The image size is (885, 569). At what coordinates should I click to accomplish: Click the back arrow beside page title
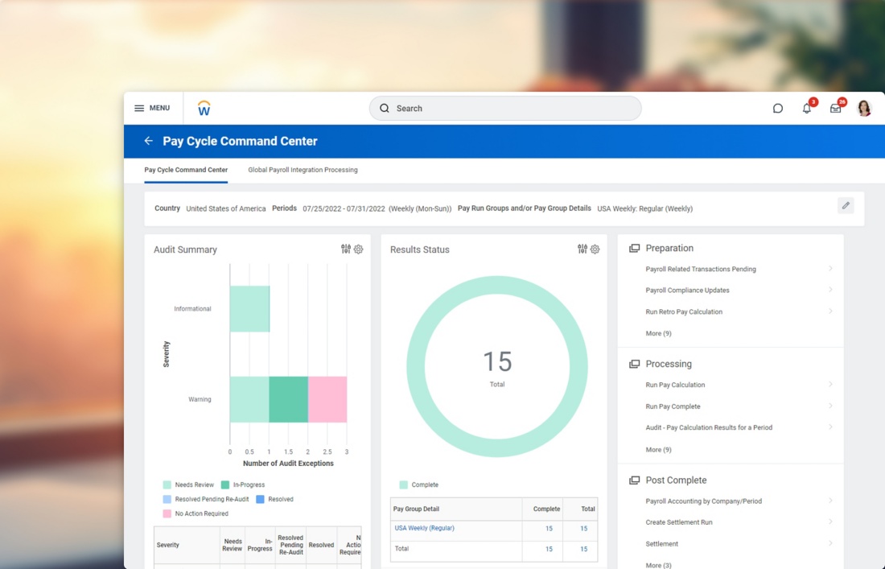[x=149, y=141]
